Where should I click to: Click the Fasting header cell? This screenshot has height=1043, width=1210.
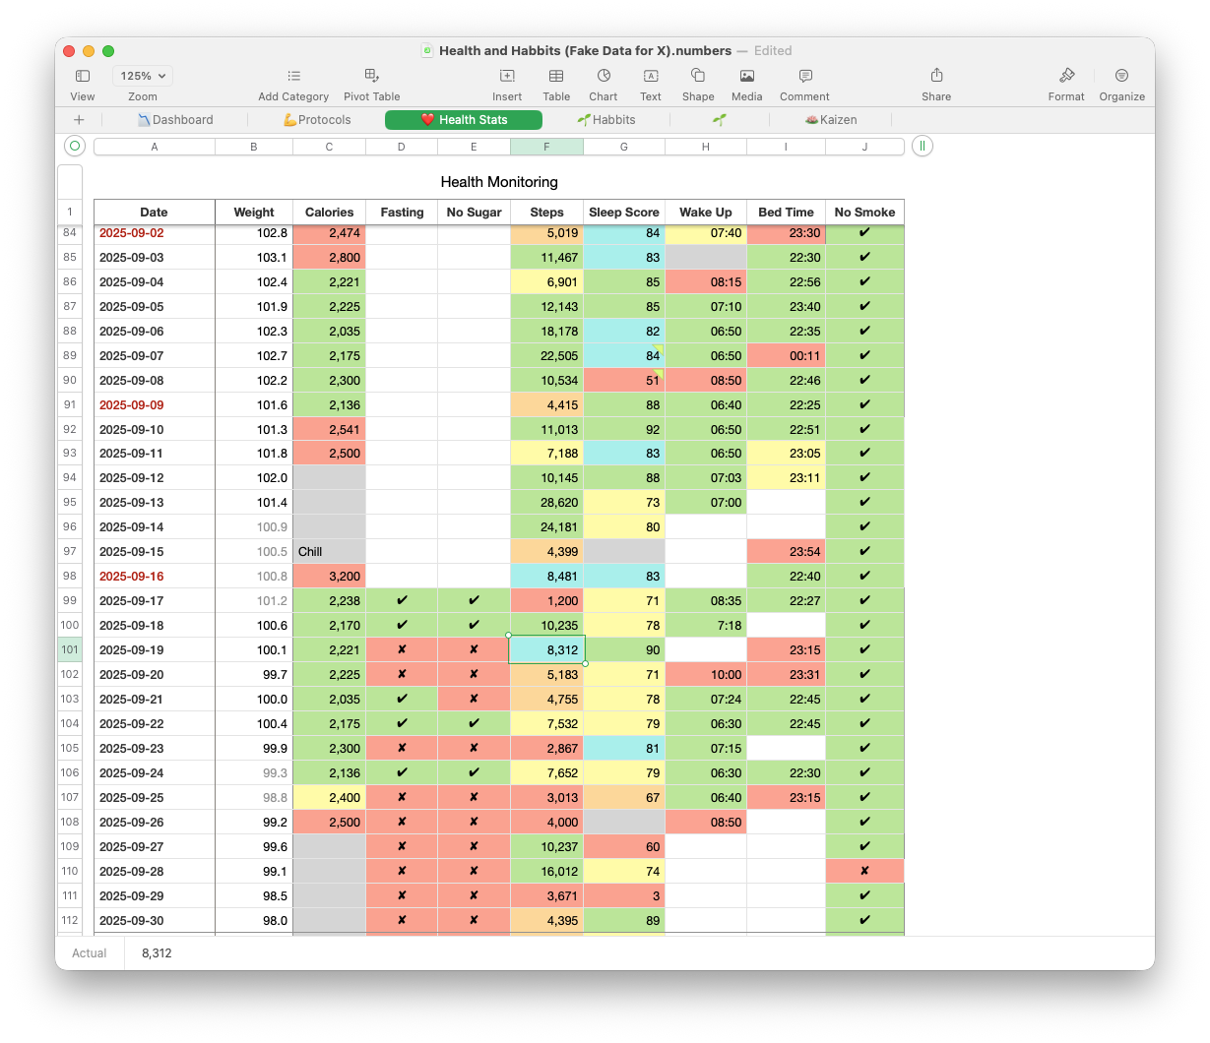[x=402, y=212]
